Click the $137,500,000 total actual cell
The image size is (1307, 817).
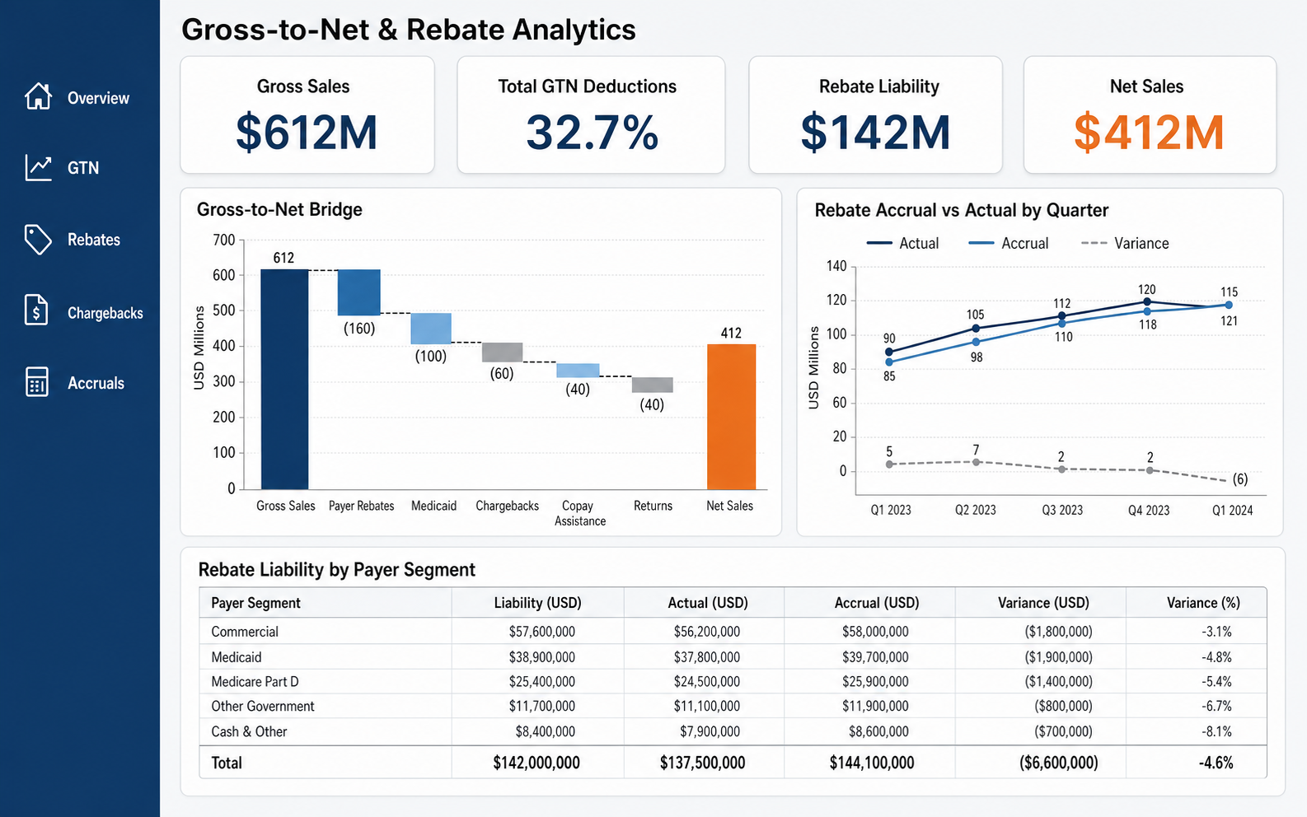point(702,763)
